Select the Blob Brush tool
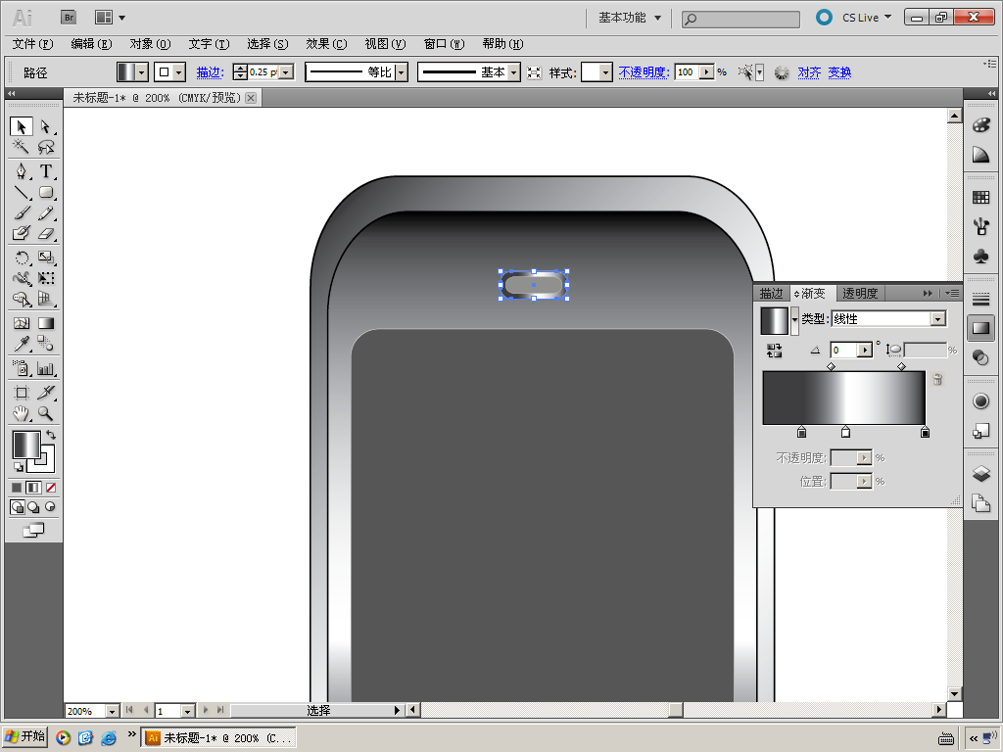 (x=22, y=233)
